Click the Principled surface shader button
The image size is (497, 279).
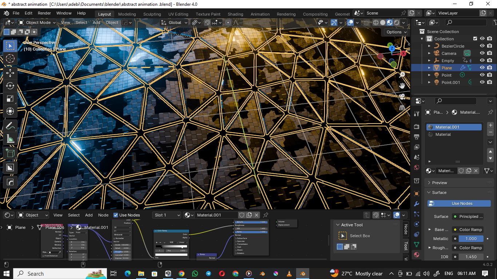[x=468, y=217]
